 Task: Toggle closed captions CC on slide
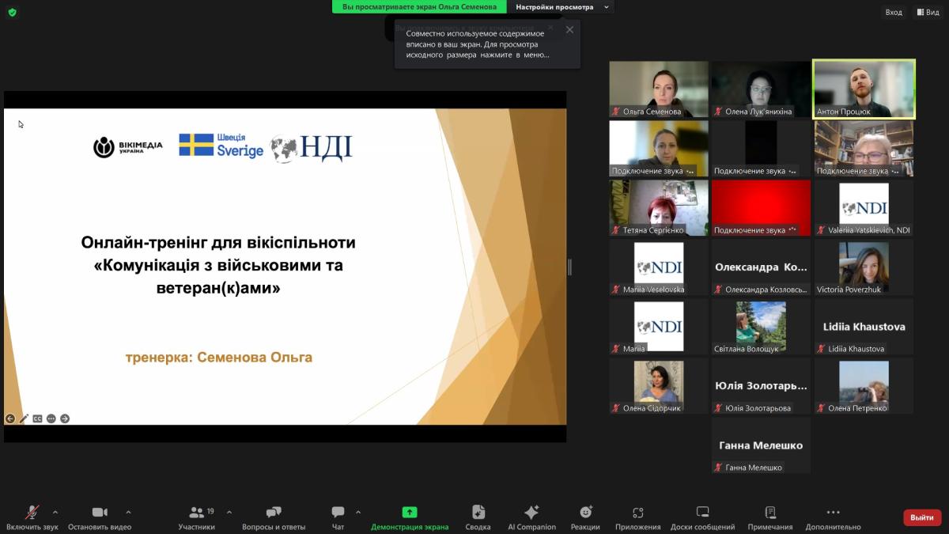[x=37, y=418]
